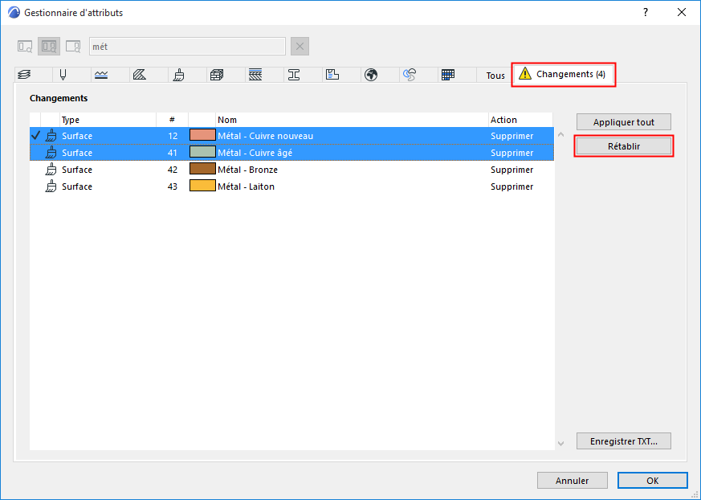Click the Bronze color swatch

click(202, 169)
